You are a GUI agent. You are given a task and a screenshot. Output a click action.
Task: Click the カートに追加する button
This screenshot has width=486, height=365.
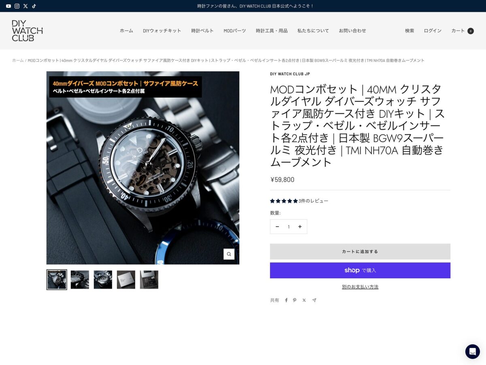point(360,251)
